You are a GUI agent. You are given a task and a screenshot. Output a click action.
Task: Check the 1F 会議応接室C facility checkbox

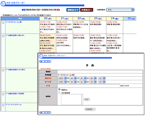(x=3, y=94)
